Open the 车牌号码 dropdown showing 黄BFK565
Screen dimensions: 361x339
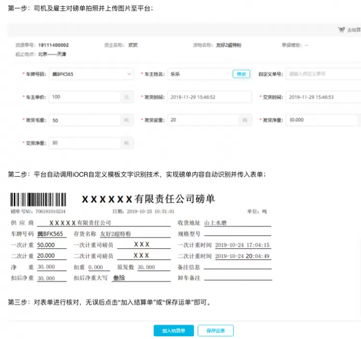91,74
